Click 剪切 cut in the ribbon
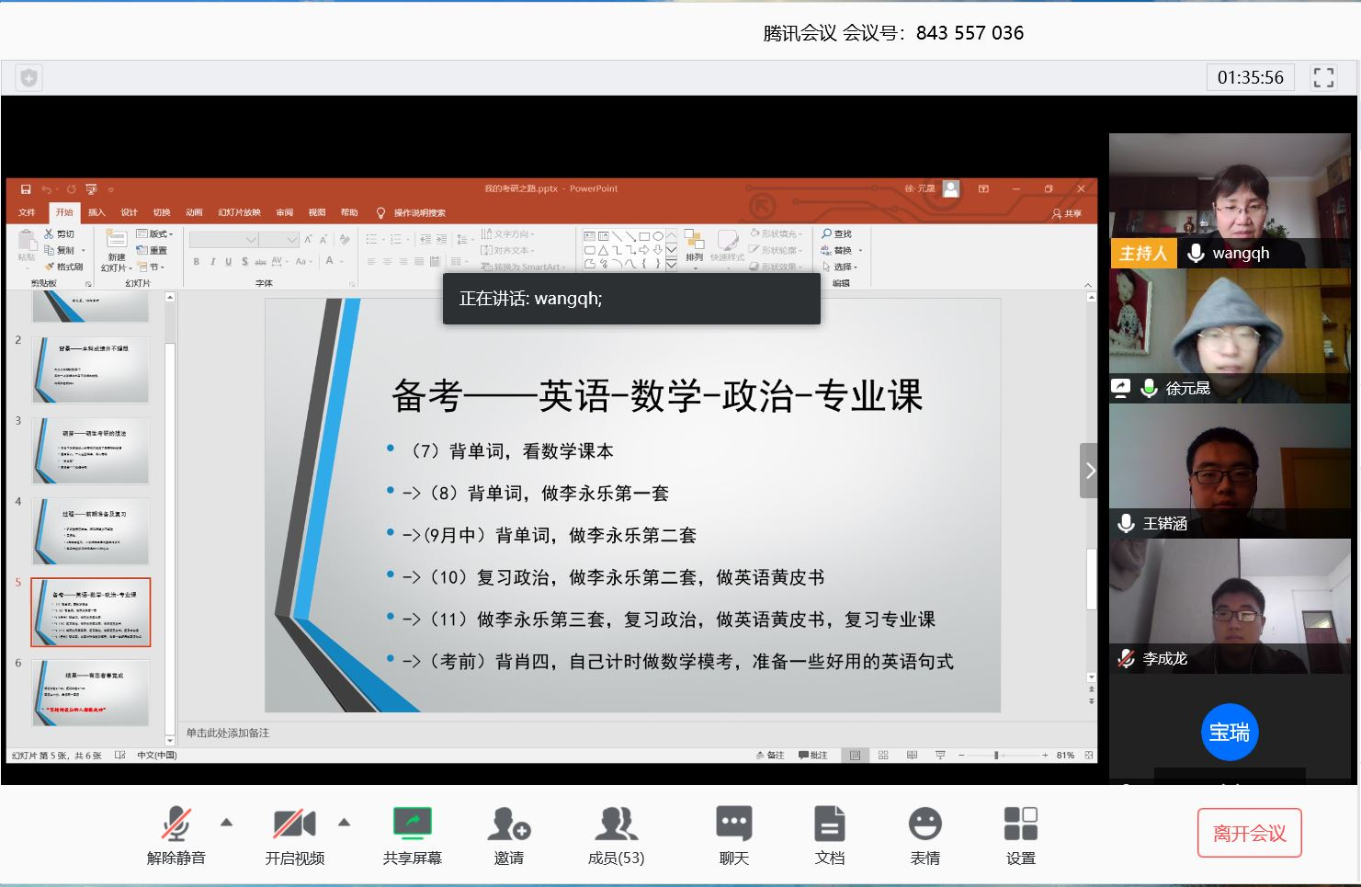 click(60, 234)
